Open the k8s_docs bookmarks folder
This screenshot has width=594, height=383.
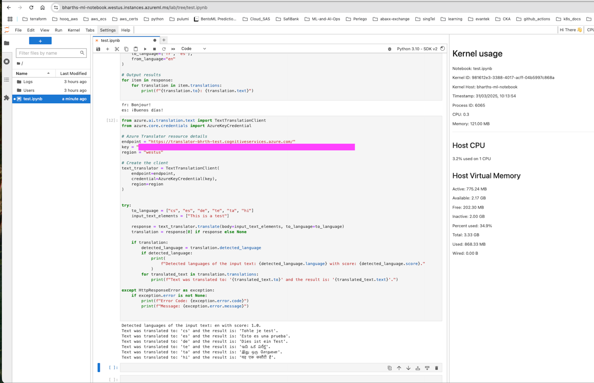[x=568, y=19]
